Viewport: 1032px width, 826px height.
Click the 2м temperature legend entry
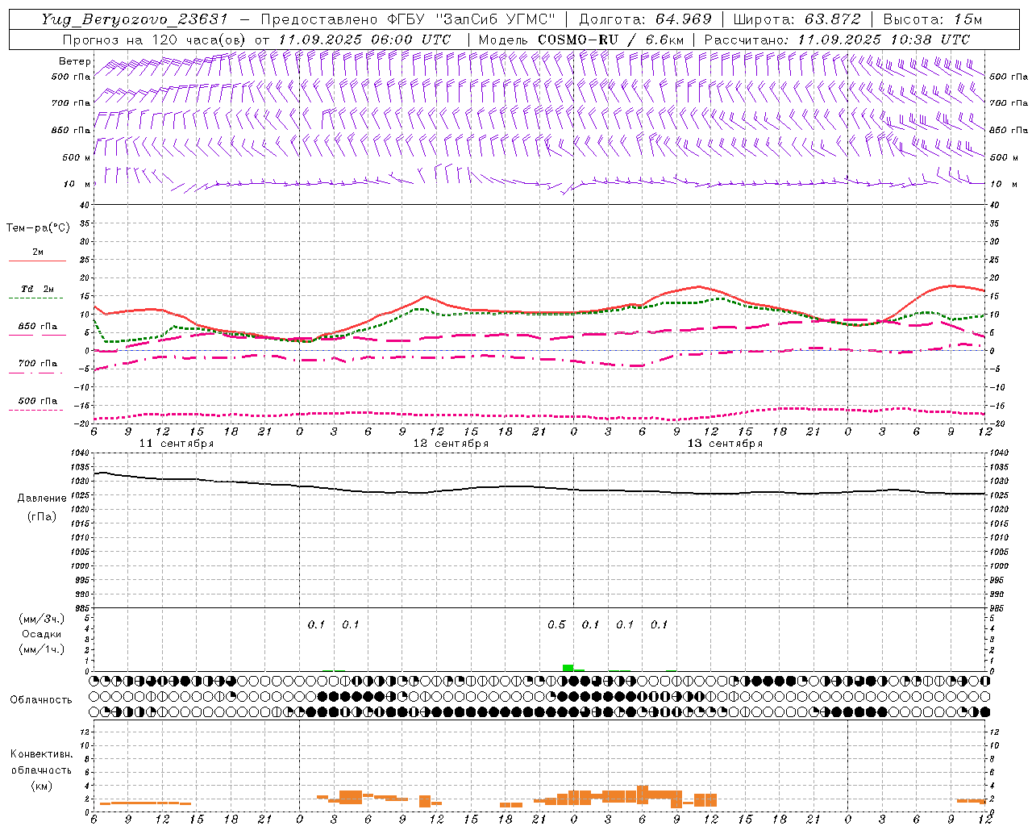pos(38,252)
